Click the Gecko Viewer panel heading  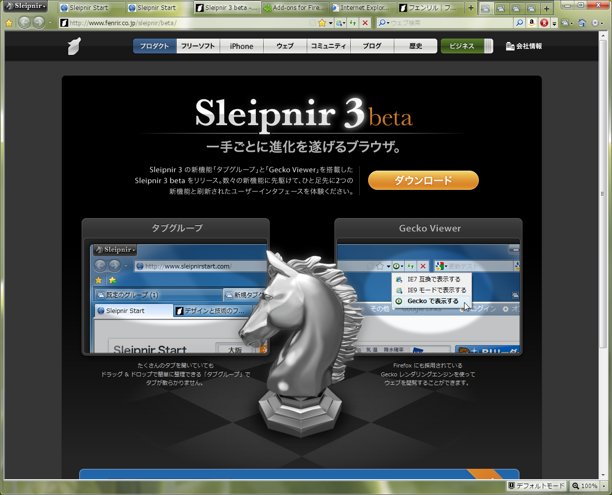click(x=430, y=228)
